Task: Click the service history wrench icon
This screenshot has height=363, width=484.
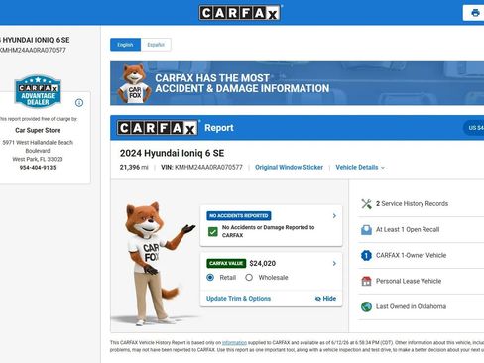Action: [x=366, y=204]
